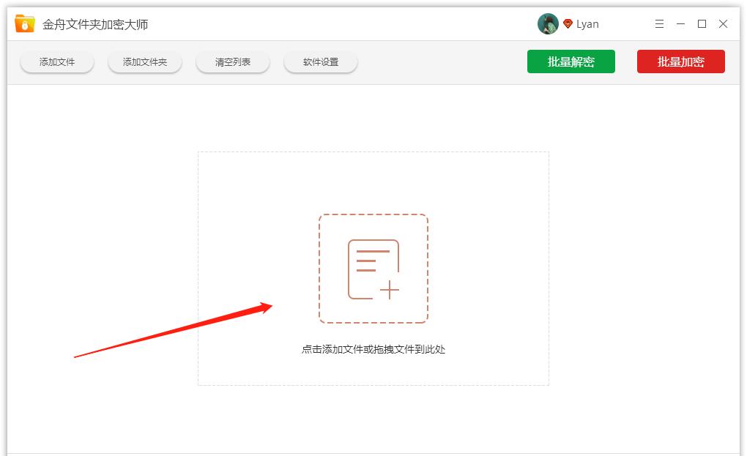This screenshot has width=747, height=456.
Task: Click the text 点击添加文件或拖拽文件到此处
Action: [373, 350]
